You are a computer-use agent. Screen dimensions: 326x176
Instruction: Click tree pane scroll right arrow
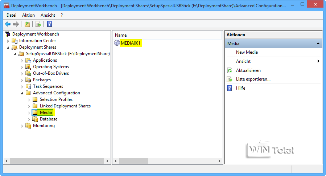click(107, 161)
